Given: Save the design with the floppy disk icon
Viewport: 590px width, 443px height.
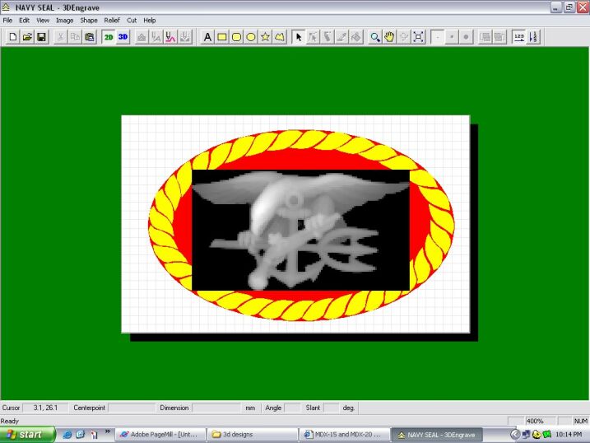Looking at the screenshot, I should [41, 37].
